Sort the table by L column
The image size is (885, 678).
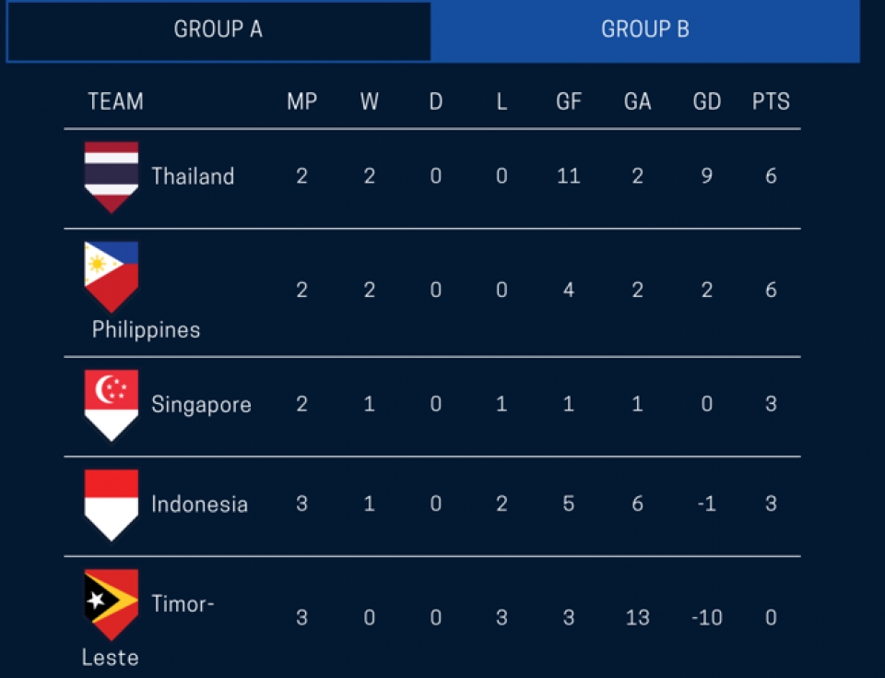501,101
